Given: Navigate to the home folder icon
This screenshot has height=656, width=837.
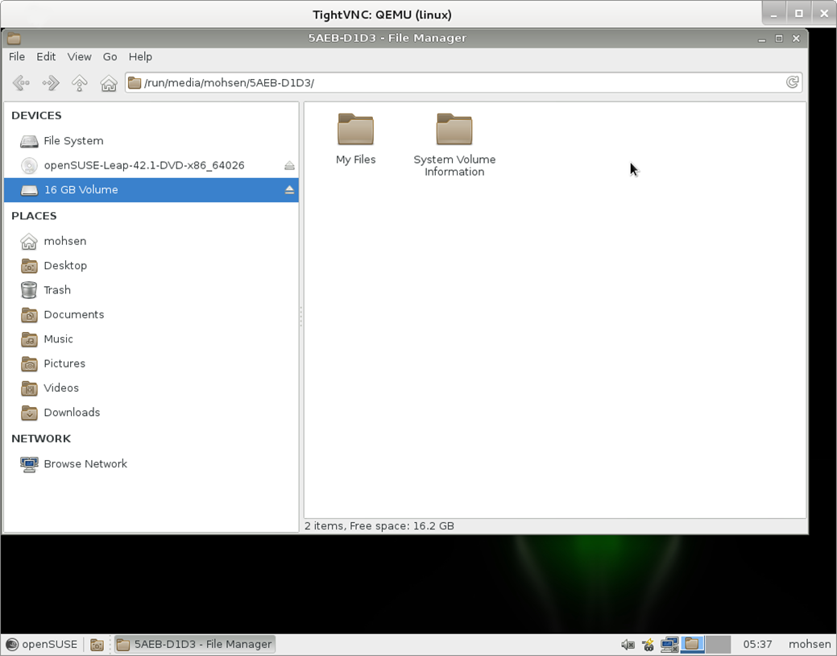Looking at the screenshot, I should pyautogui.click(x=109, y=82).
